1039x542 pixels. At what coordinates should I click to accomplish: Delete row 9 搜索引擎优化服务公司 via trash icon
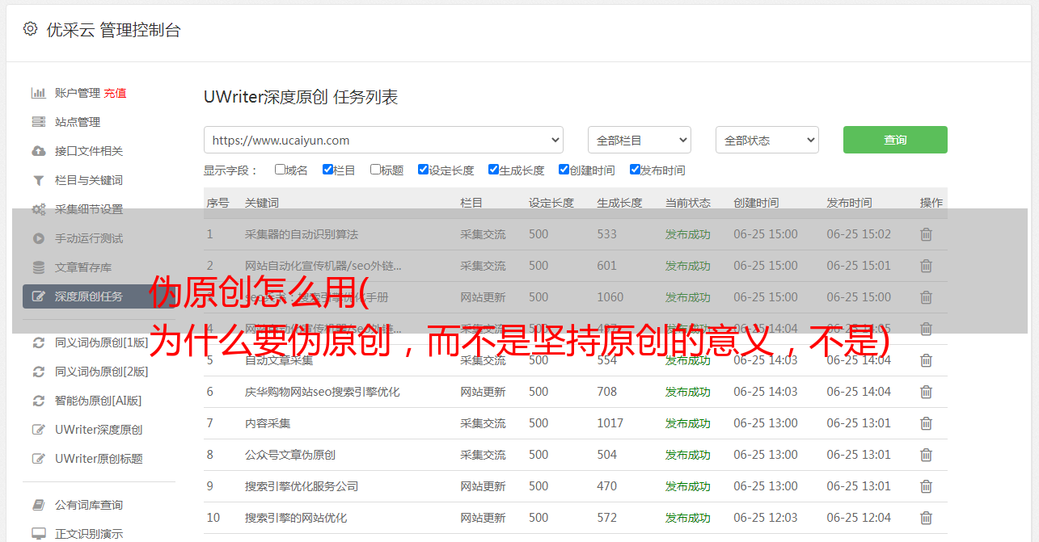pyautogui.click(x=926, y=486)
